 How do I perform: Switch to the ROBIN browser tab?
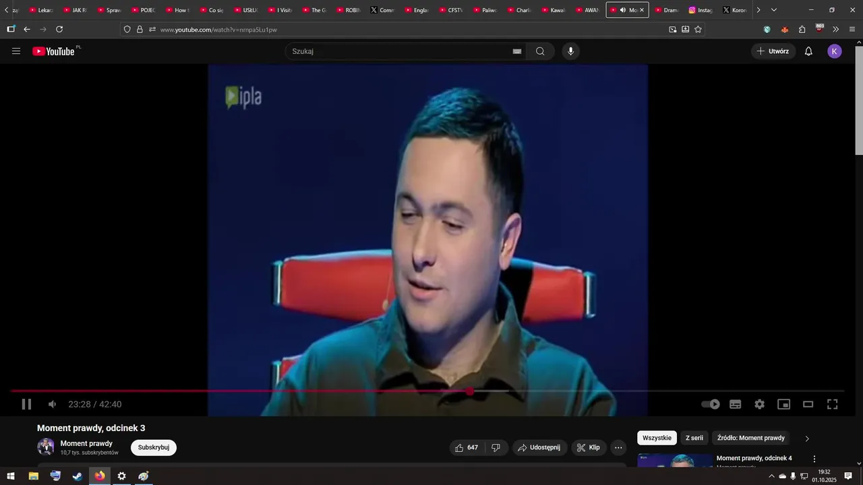[x=349, y=10]
